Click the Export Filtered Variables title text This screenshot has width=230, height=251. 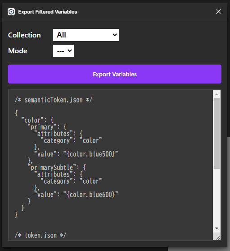click(48, 12)
